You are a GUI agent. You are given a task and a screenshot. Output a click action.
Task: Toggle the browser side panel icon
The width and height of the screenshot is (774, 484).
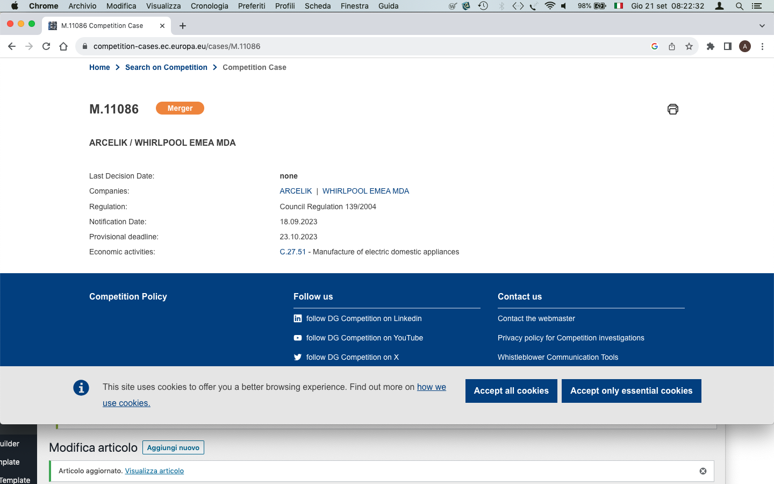click(728, 46)
